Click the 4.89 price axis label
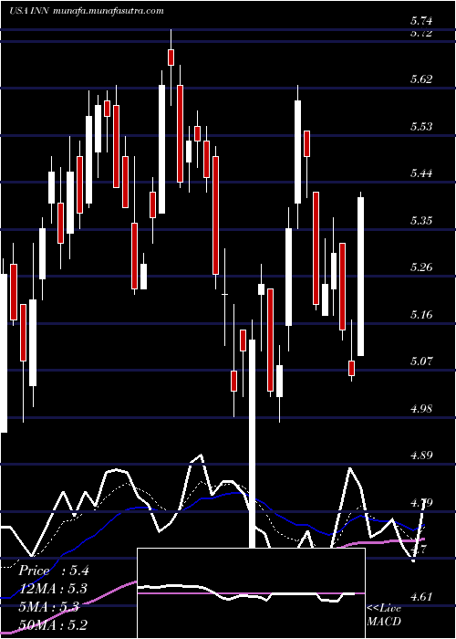The width and height of the screenshot is (456, 639). pos(421,456)
